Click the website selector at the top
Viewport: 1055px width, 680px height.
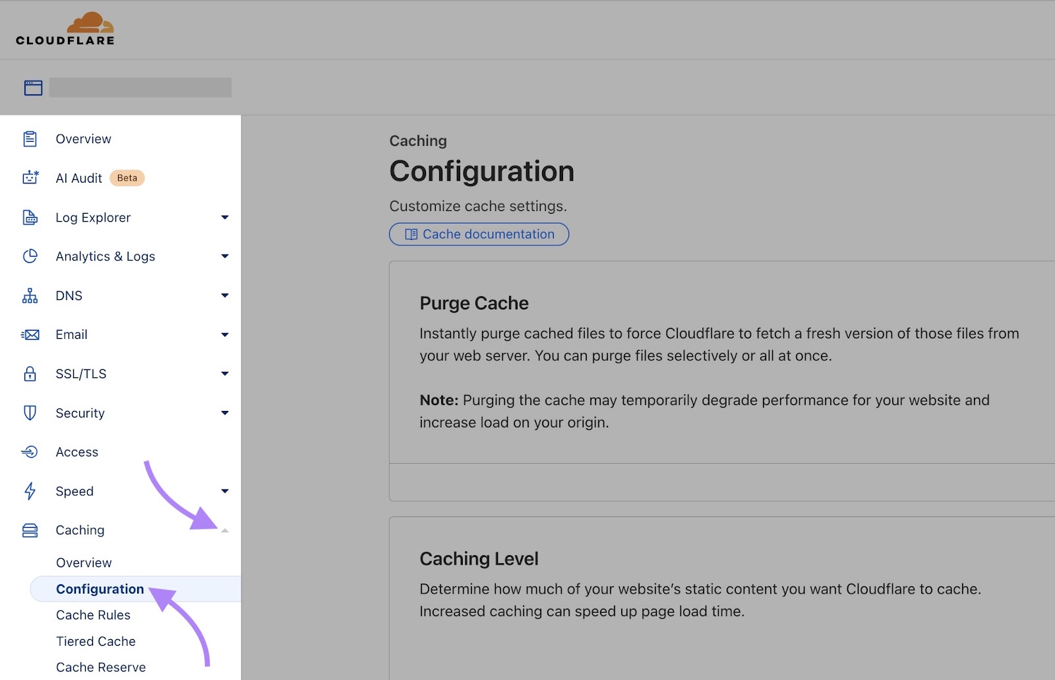[140, 87]
